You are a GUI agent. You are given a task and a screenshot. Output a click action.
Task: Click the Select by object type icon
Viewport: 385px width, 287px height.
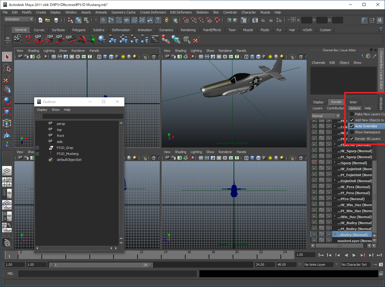pyautogui.click(x=78, y=20)
